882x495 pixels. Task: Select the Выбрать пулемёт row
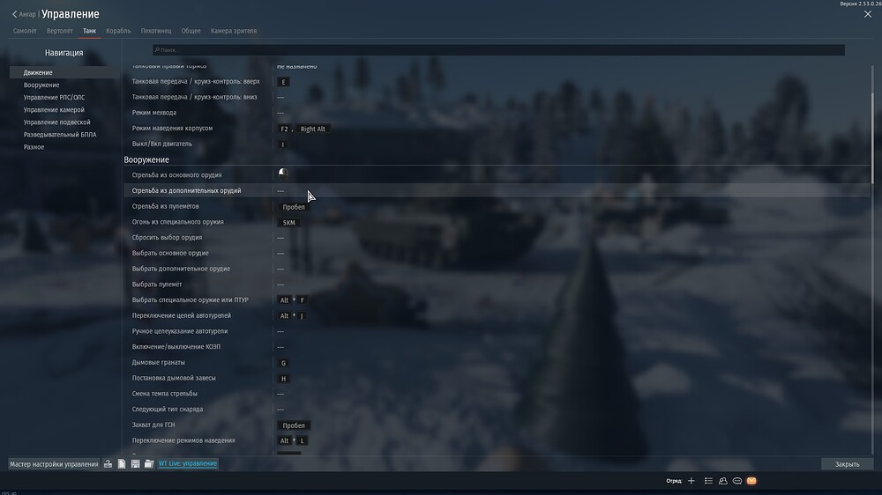(497, 284)
